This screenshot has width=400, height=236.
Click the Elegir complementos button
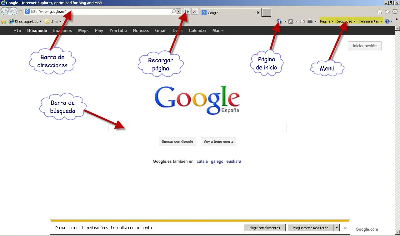265,228
